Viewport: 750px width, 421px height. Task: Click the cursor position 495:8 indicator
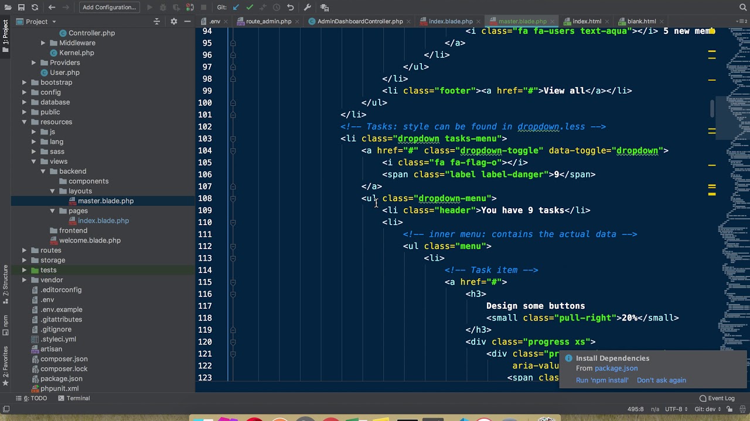636,409
